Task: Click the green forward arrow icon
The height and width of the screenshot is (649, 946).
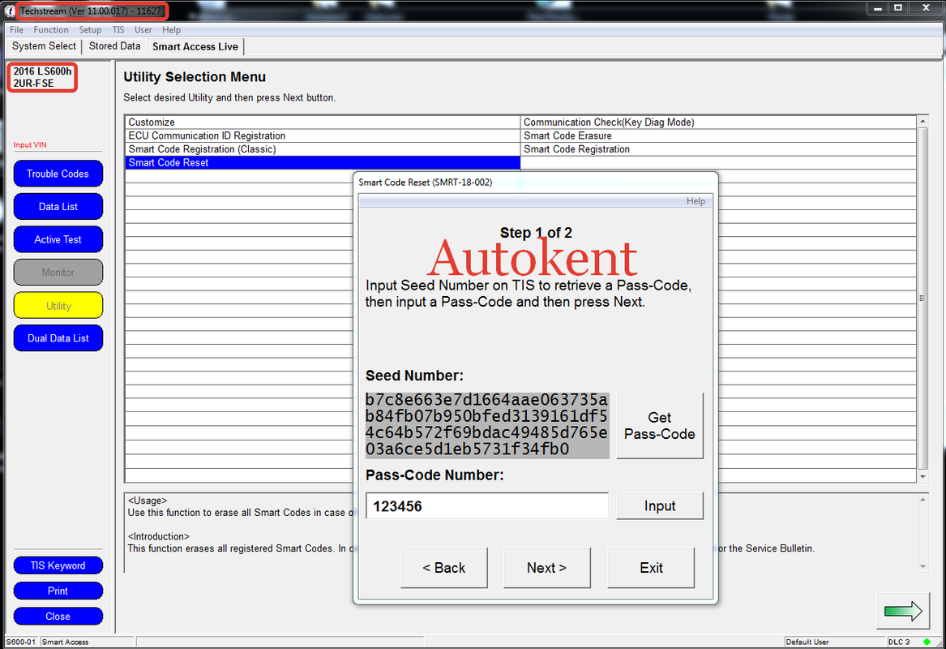Action: coord(902,611)
